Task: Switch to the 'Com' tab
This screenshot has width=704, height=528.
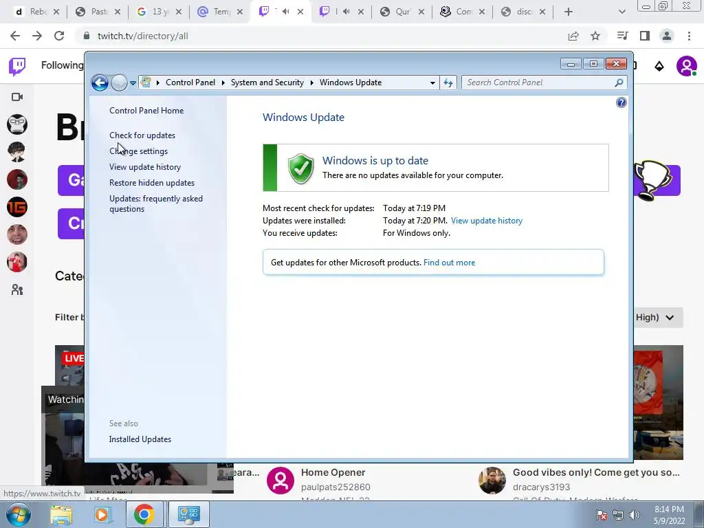Action: pyautogui.click(x=461, y=12)
